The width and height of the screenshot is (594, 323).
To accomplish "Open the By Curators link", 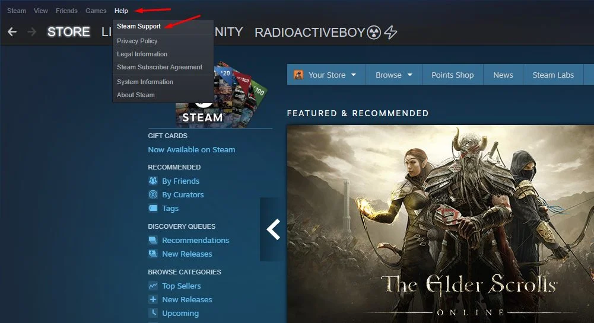I will tap(183, 195).
